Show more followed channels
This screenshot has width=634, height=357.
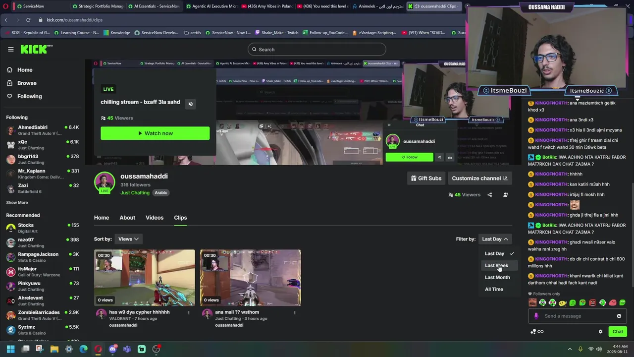pos(17,203)
